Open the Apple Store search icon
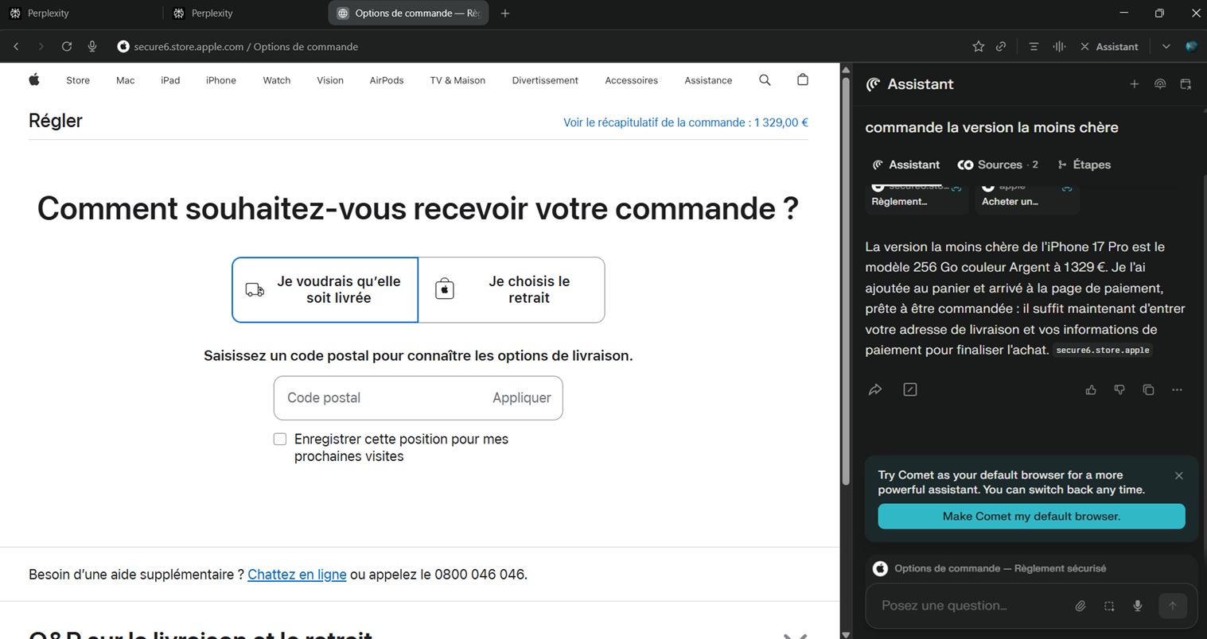Screen dimensions: 1207x639 point(765,79)
